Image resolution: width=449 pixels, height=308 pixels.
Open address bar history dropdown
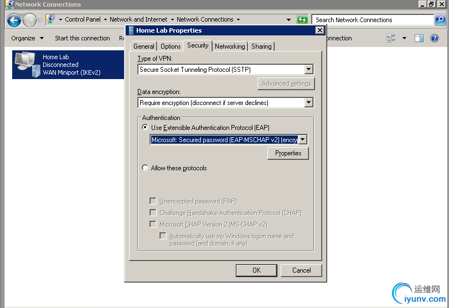pyautogui.click(x=288, y=20)
